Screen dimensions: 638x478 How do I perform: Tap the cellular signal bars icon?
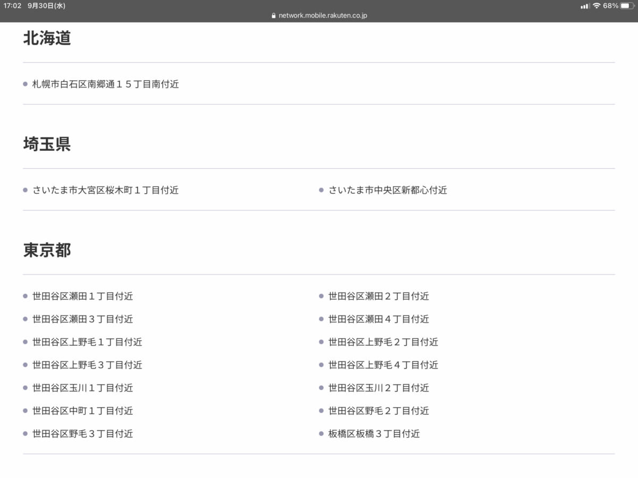click(x=585, y=6)
